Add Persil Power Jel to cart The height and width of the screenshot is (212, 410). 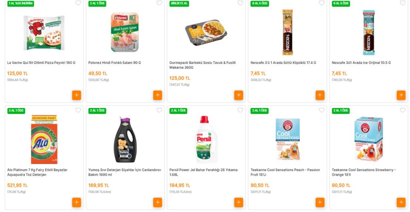[x=239, y=203]
